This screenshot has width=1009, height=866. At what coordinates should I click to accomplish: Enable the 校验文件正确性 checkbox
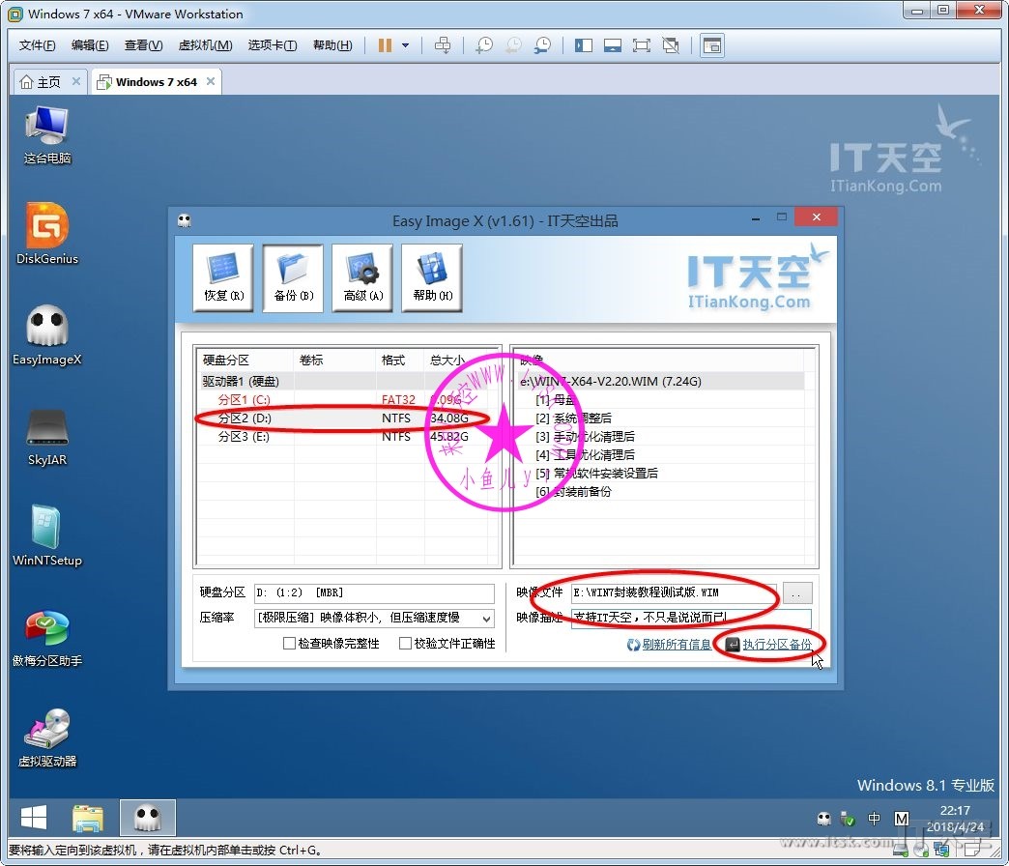pos(405,644)
